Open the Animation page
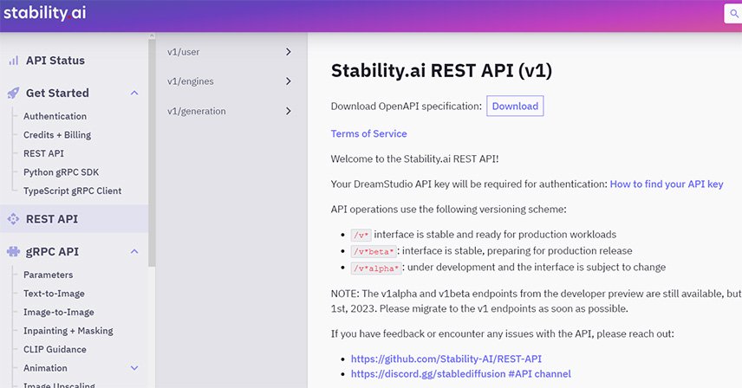 click(x=45, y=368)
